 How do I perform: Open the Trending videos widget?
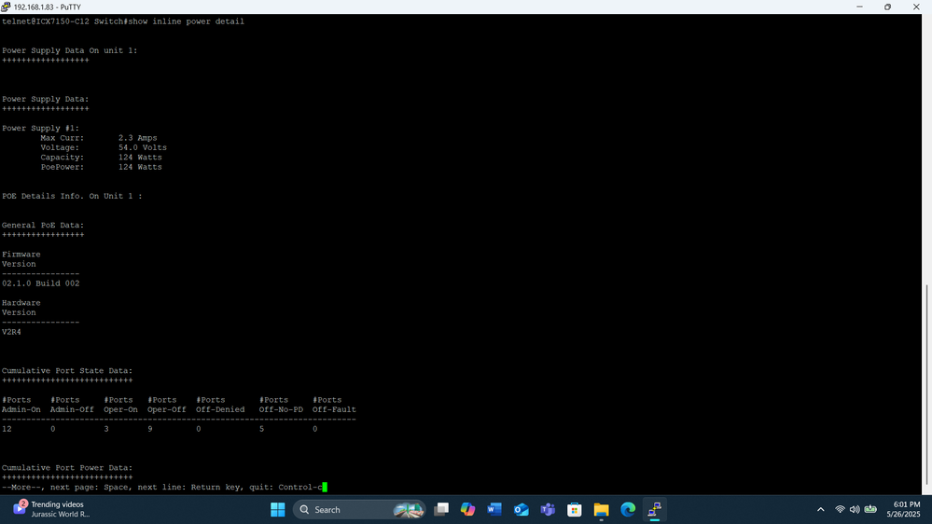pos(50,509)
